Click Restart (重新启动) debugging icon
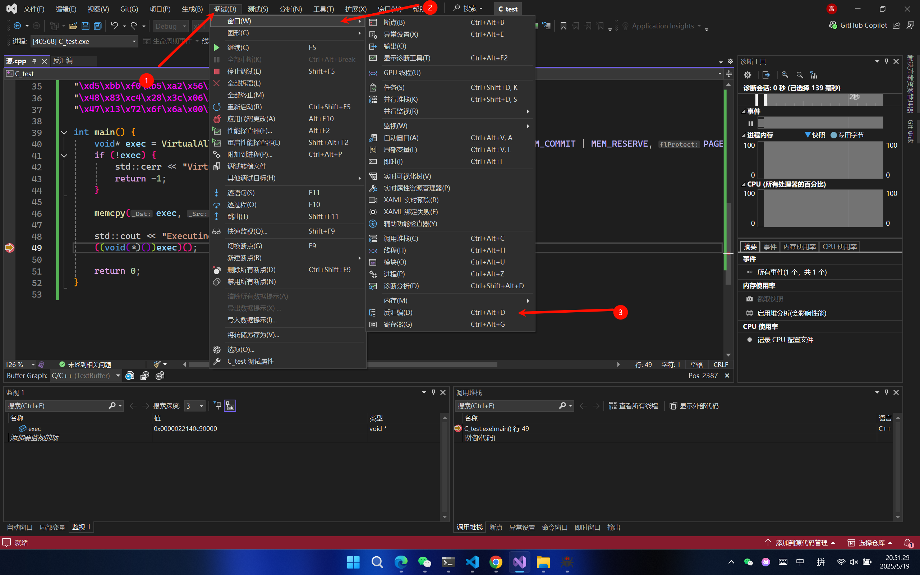This screenshot has height=575, width=920. 217,107
